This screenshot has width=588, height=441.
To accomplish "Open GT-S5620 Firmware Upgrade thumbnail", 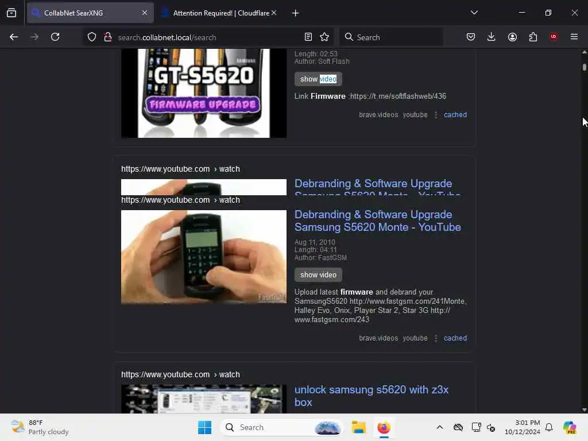I will [204, 93].
